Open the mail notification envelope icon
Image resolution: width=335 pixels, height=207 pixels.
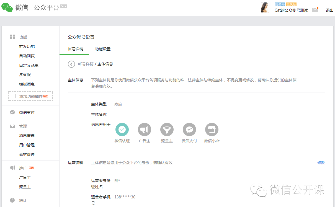click(x=315, y=10)
